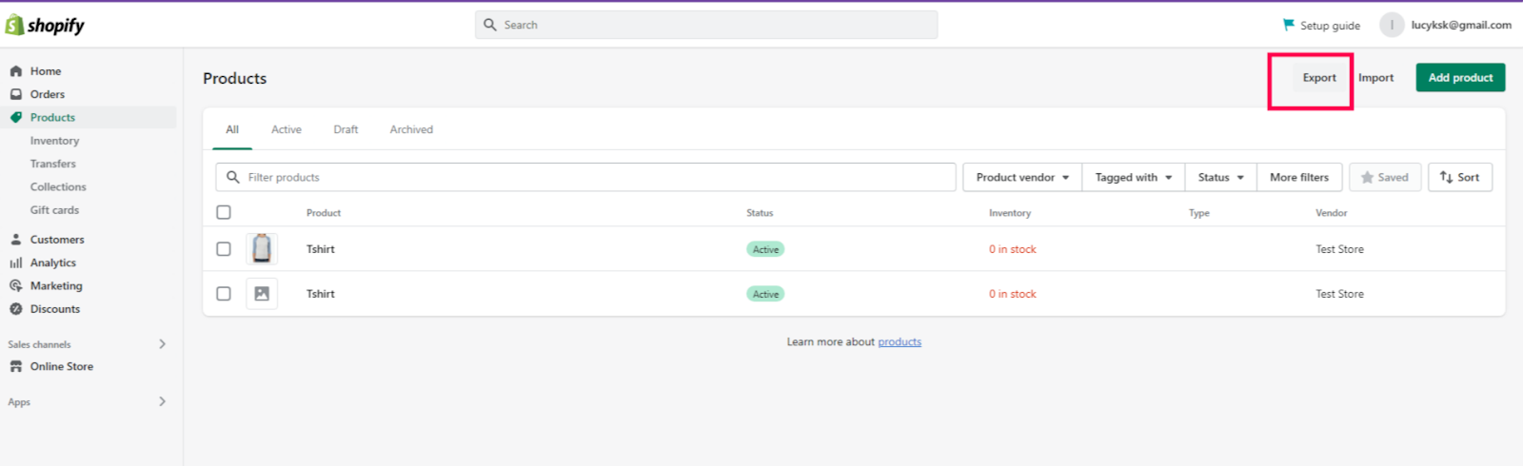1523x466 pixels.
Task: Open the first Tshirt product name
Action: 321,249
